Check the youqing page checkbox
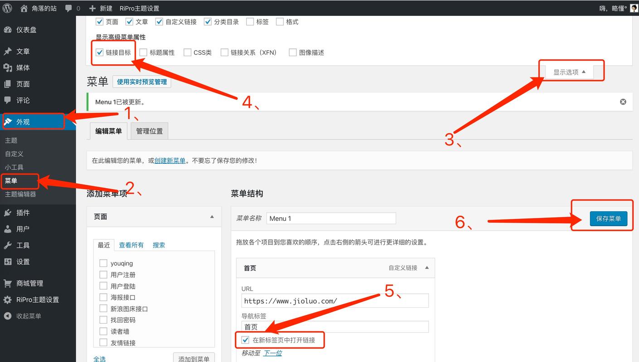This screenshot has height=362, width=639. tap(103, 263)
